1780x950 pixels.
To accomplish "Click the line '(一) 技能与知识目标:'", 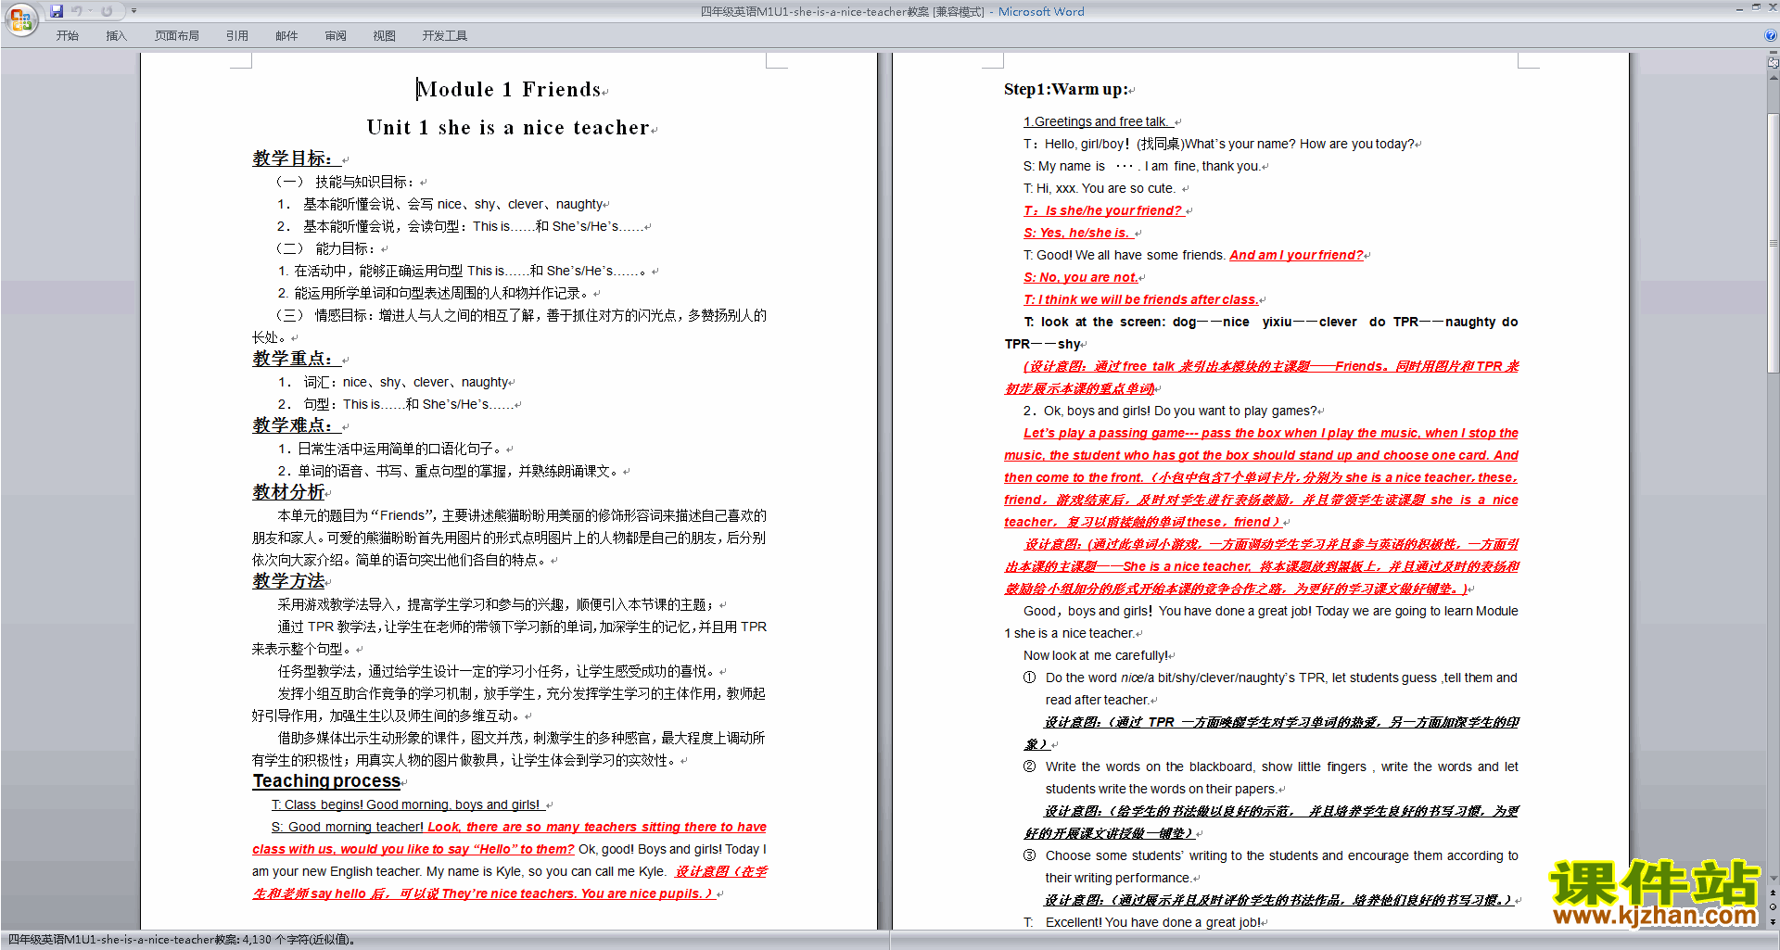I will pyautogui.click(x=345, y=182).
